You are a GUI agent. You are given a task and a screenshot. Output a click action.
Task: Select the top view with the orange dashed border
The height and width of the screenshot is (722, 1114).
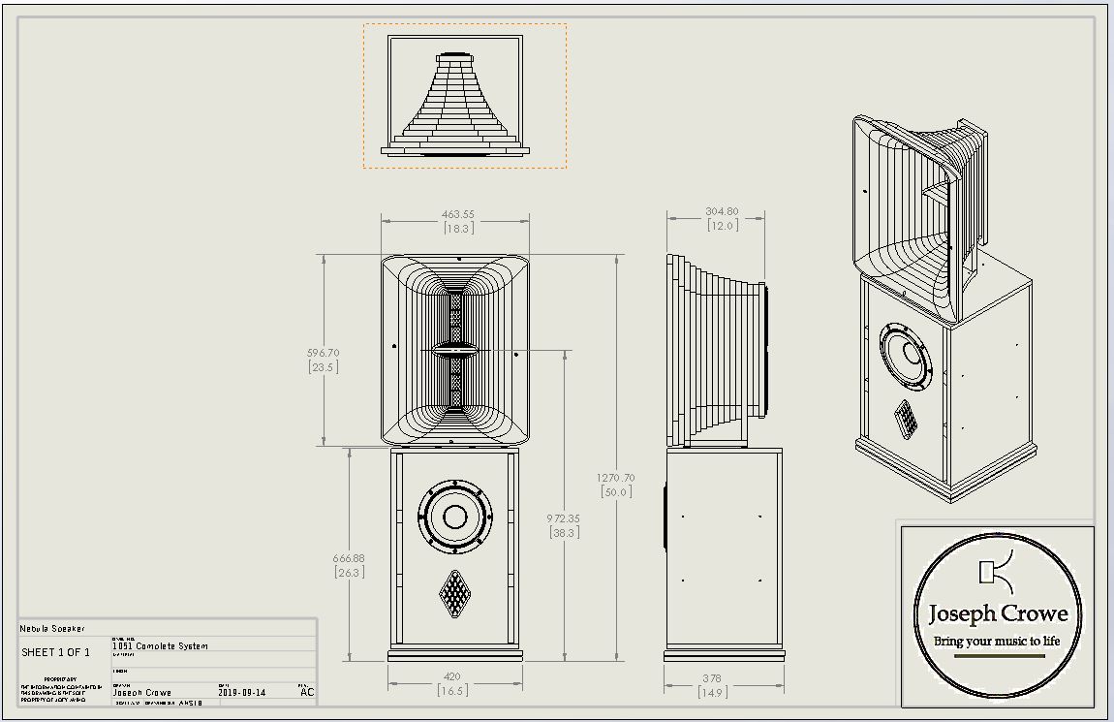tap(465, 96)
